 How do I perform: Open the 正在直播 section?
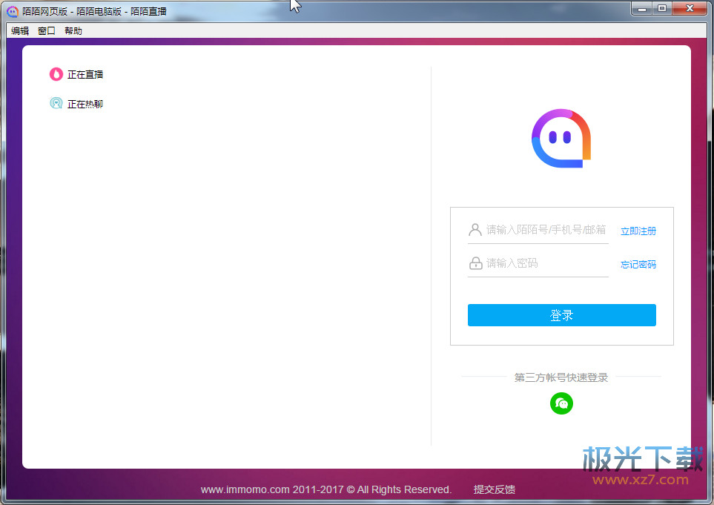tap(85, 74)
